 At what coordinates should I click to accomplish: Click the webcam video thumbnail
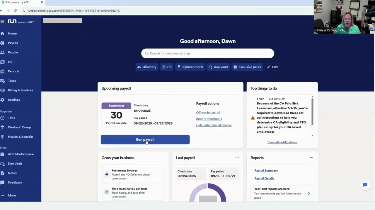(344, 17)
